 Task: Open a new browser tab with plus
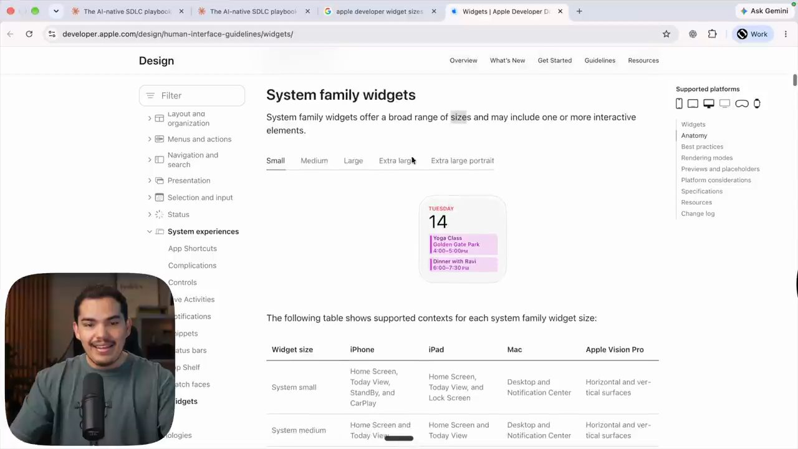pyautogui.click(x=579, y=11)
